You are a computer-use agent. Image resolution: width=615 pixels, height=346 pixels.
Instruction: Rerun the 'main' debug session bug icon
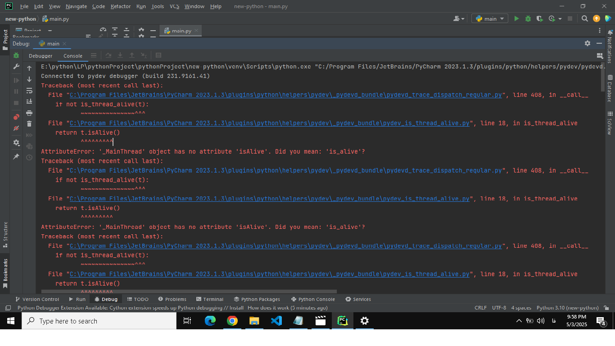16,55
